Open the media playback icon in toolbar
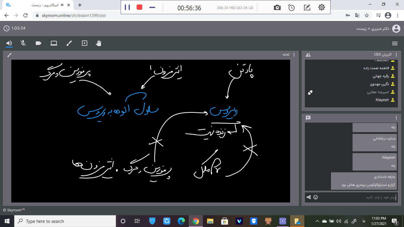The width and height of the screenshot is (404, 227). coord(85,43)
